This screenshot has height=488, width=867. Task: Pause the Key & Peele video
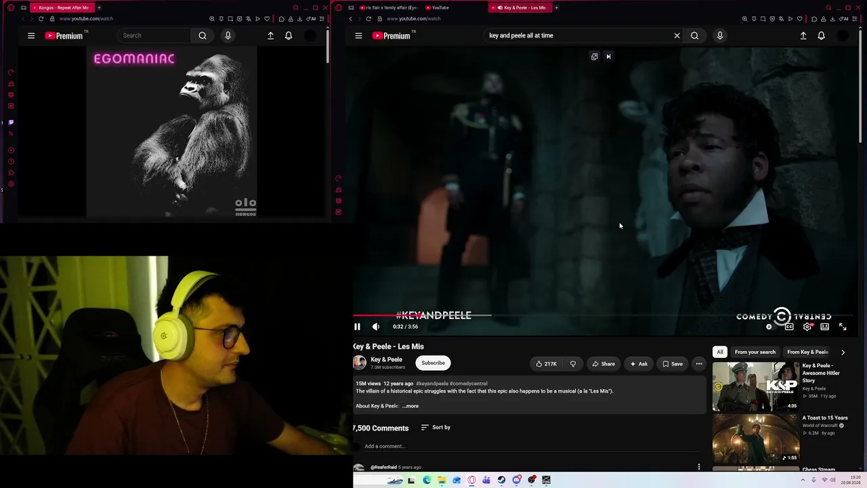coord(357,327)
